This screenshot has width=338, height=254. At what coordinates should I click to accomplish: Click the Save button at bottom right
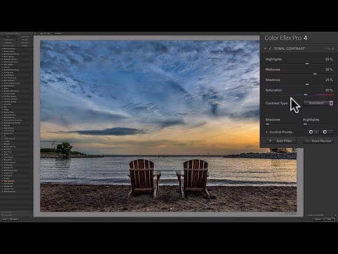coord(329,220)
